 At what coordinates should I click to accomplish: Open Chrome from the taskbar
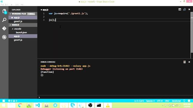(x=20, y=105)
